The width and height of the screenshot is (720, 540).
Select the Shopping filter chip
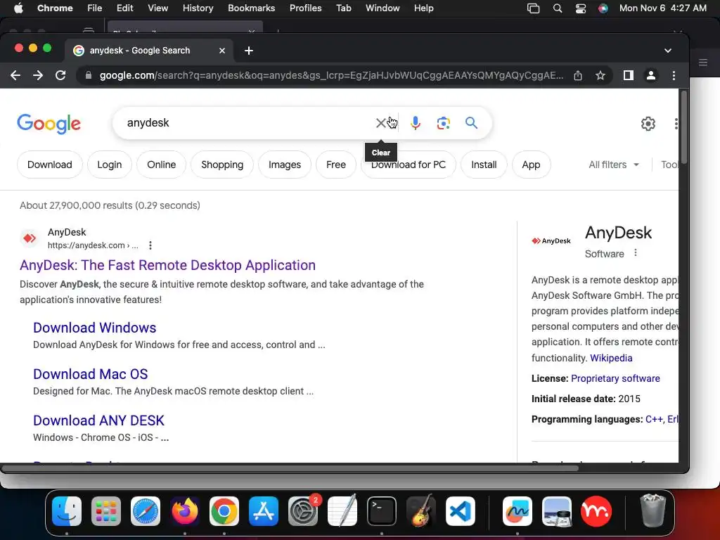coord(222,165)
